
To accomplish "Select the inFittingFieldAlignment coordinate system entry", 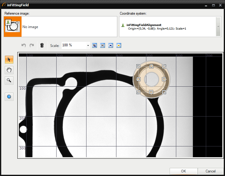I will [x=144, y=25].
